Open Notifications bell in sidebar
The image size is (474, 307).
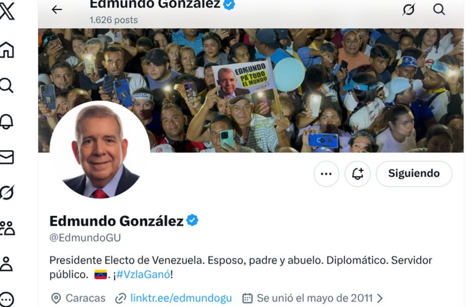coord(7,121)
